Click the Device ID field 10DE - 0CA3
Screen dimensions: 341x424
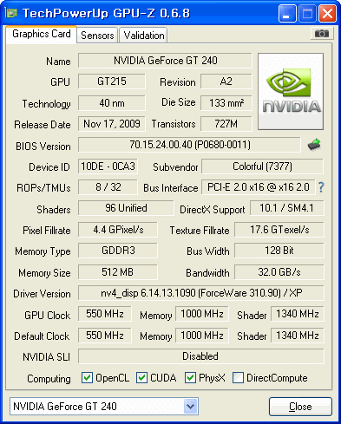[x=108, y=166]
